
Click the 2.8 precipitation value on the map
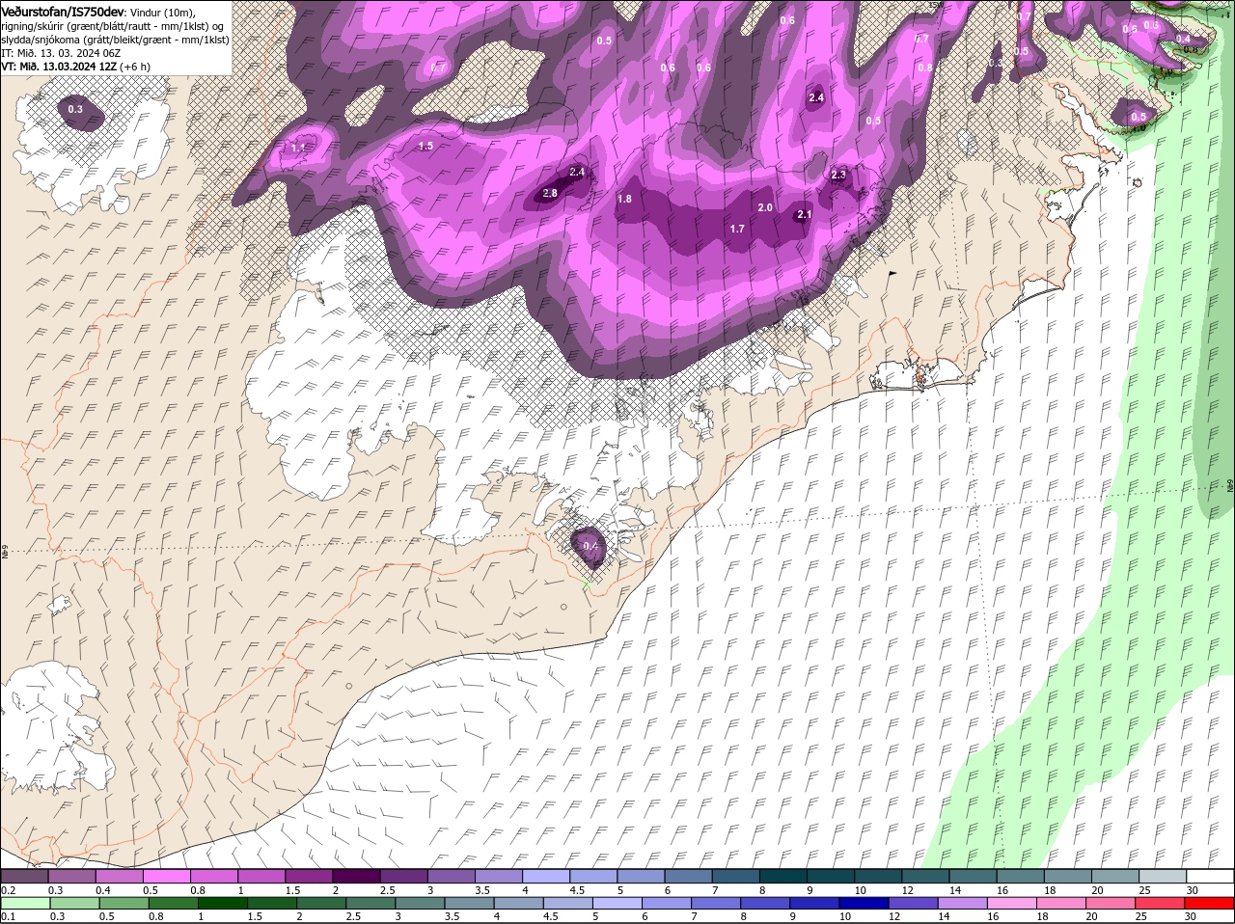point(550,193)
